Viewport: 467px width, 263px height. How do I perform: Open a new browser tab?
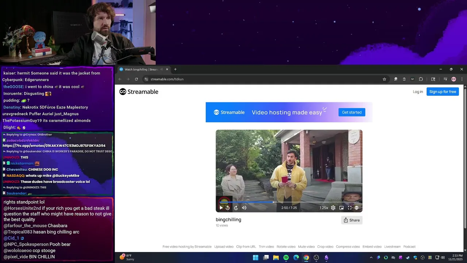point(175,69)
